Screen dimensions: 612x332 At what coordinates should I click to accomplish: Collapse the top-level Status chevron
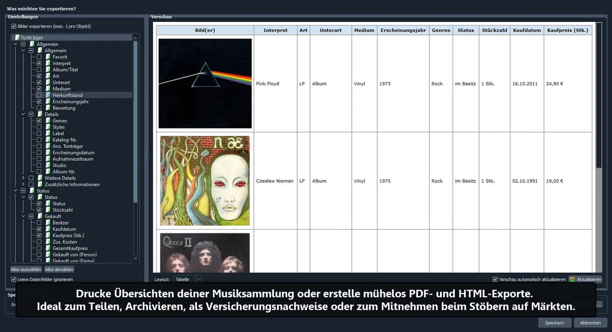(16, 191)
